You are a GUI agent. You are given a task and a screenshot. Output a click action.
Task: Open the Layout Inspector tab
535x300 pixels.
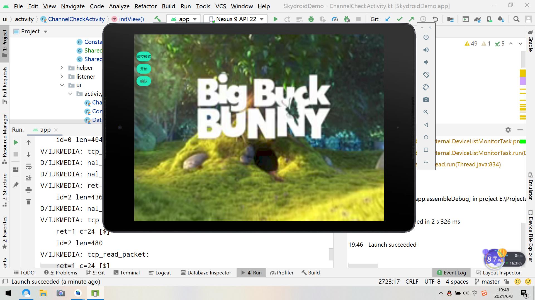[498, 273]
